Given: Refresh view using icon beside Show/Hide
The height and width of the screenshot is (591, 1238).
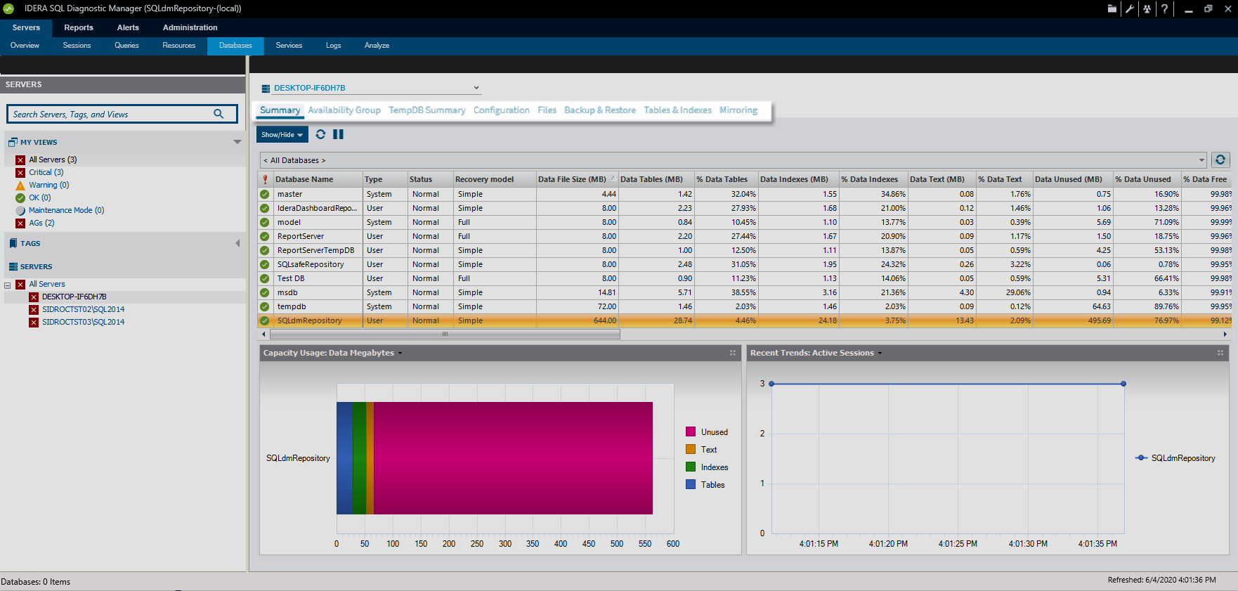Looking at the screenshot, I should click(320, 134).
